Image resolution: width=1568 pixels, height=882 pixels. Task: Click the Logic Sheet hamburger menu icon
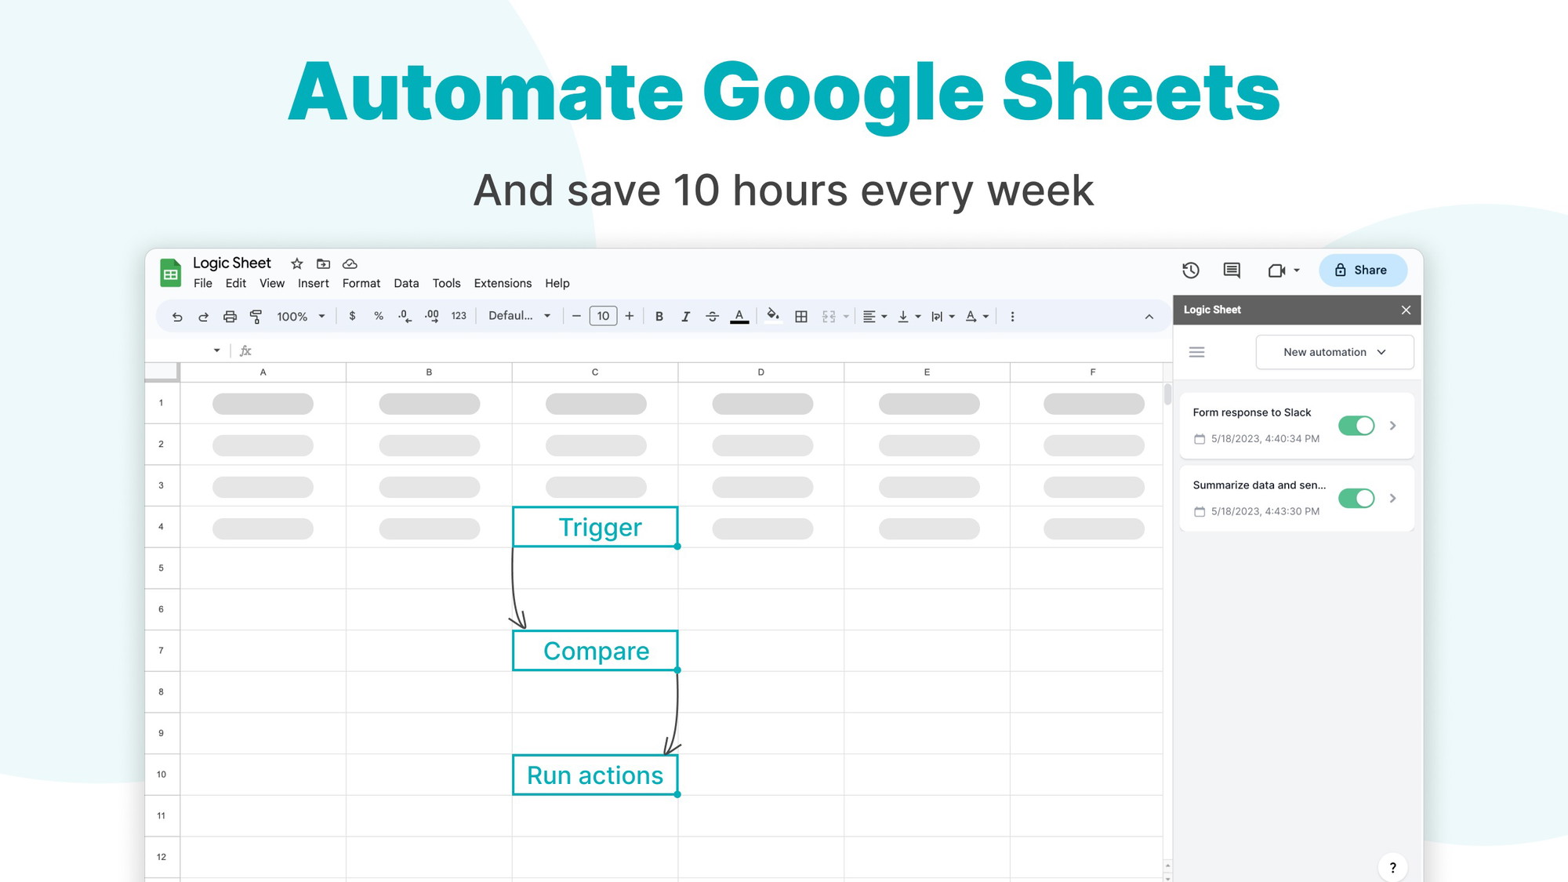pos(1197,352)
